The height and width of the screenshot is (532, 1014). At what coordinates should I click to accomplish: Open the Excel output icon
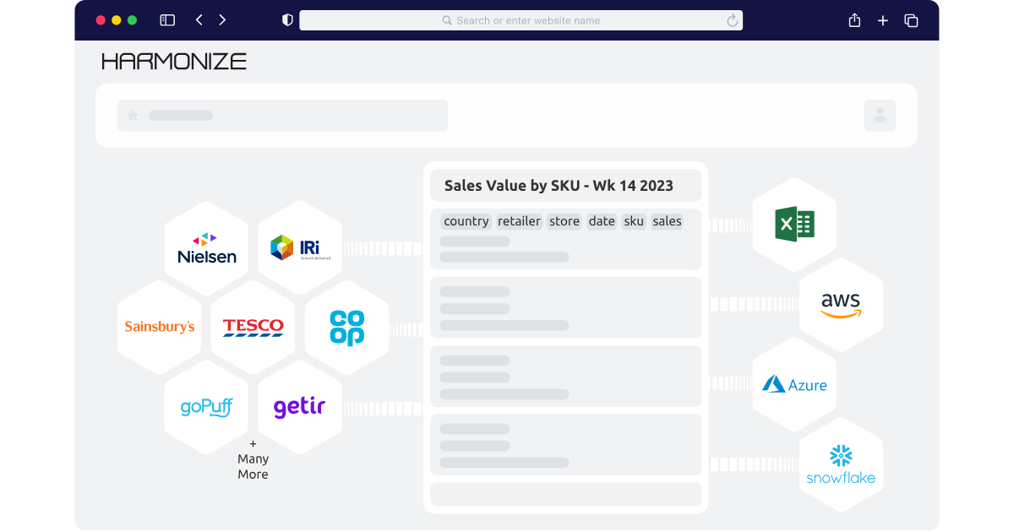point(794,225)
